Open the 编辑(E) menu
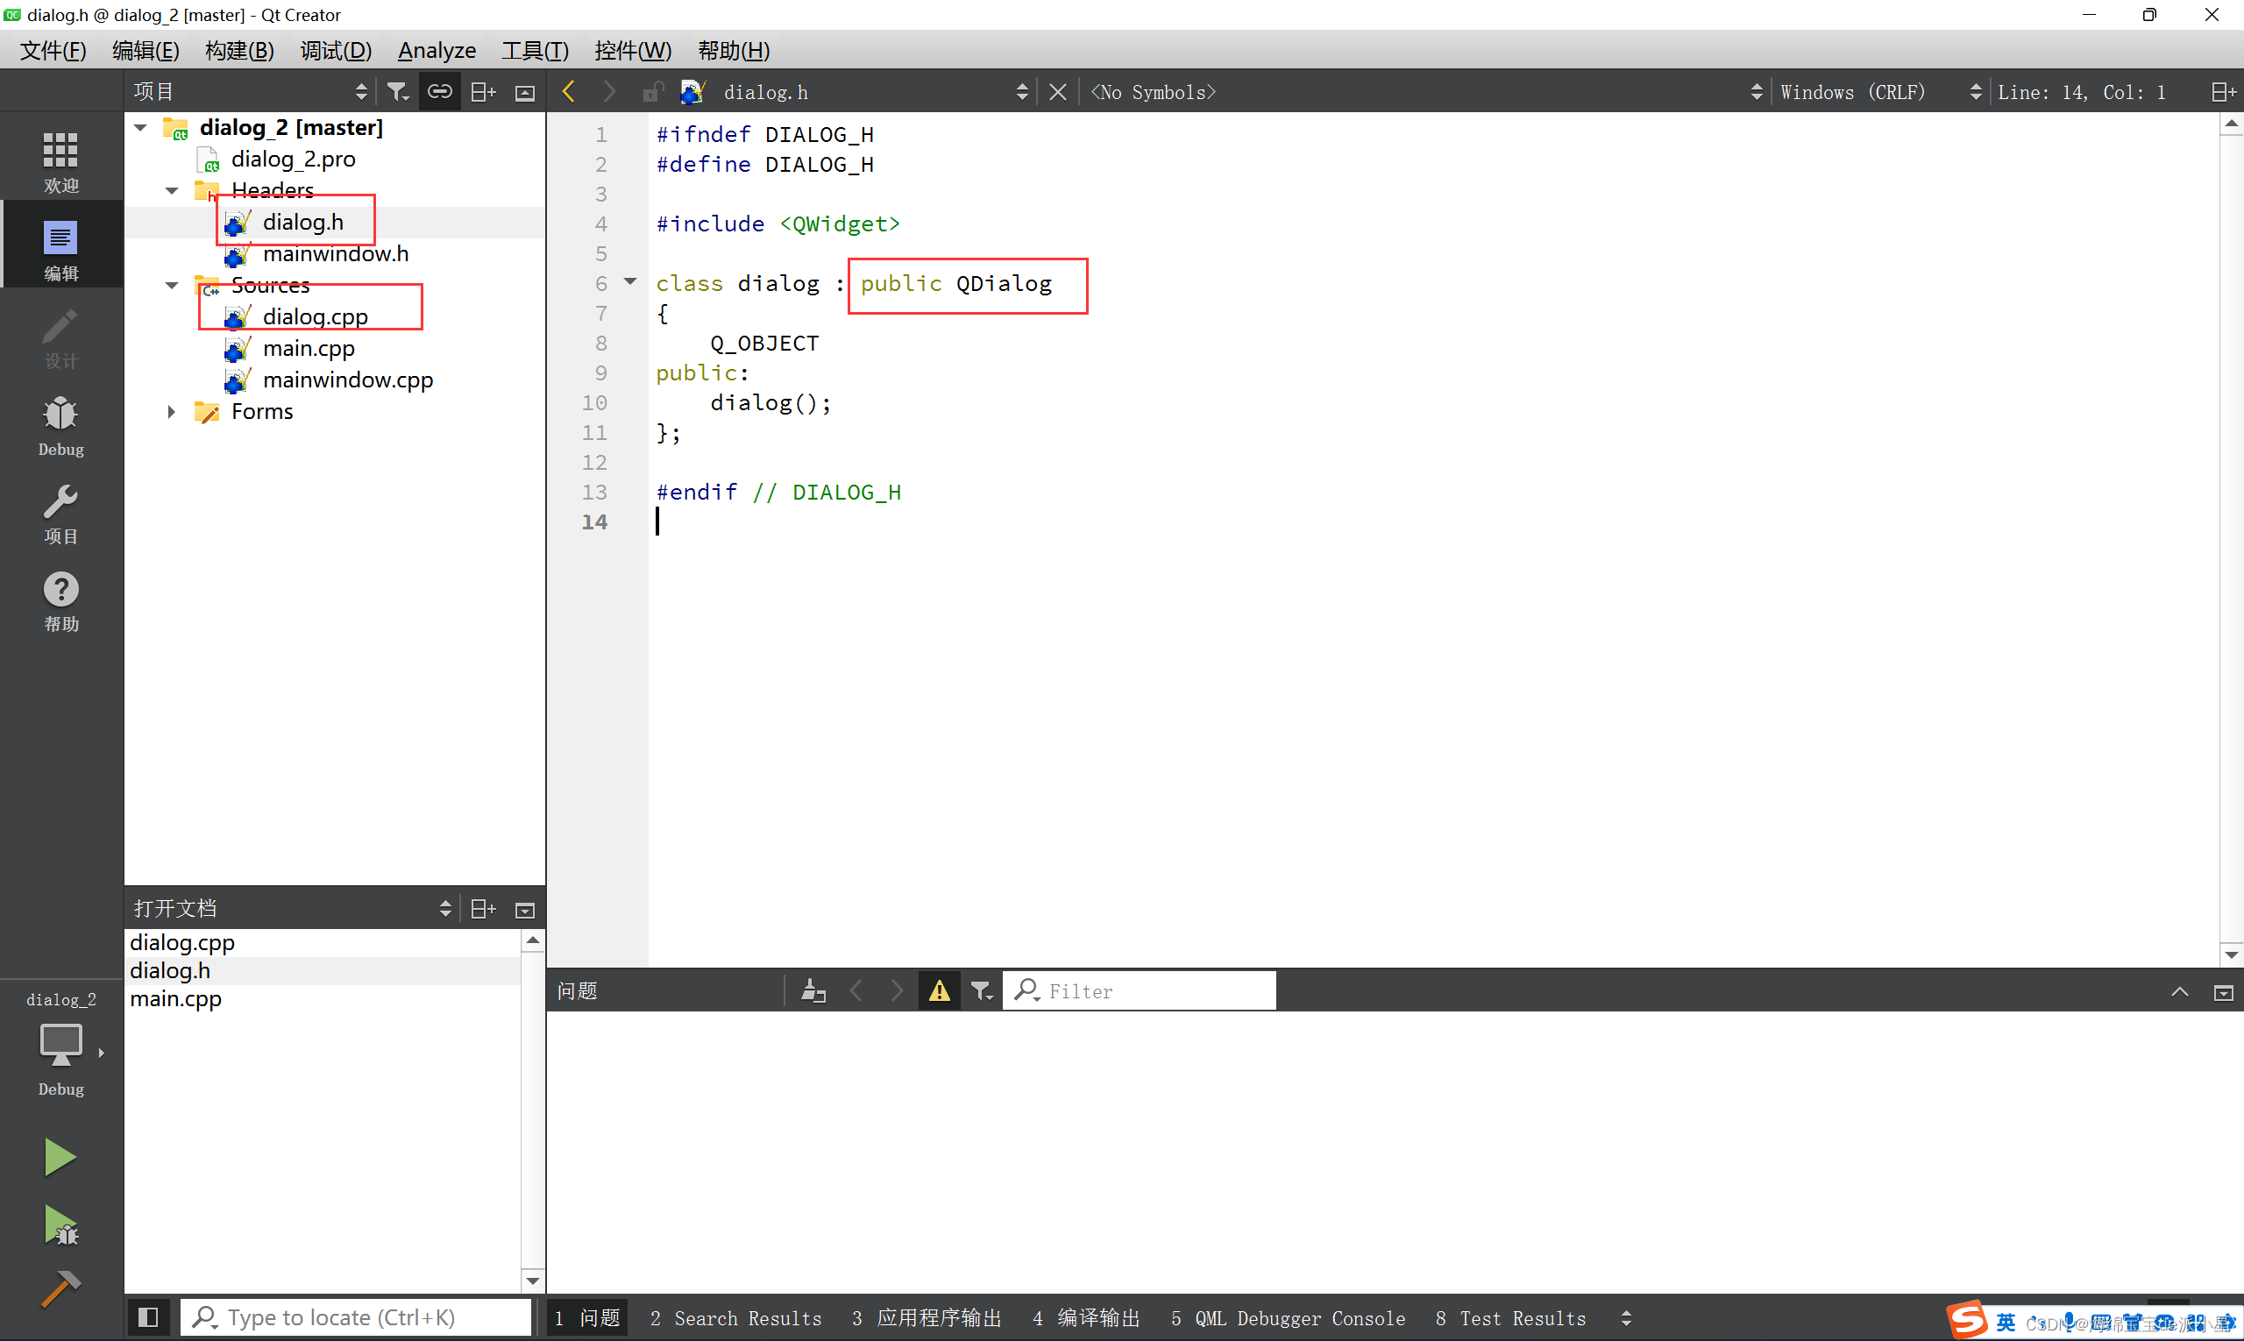The image size is (2244, 1341). (146, 51)
